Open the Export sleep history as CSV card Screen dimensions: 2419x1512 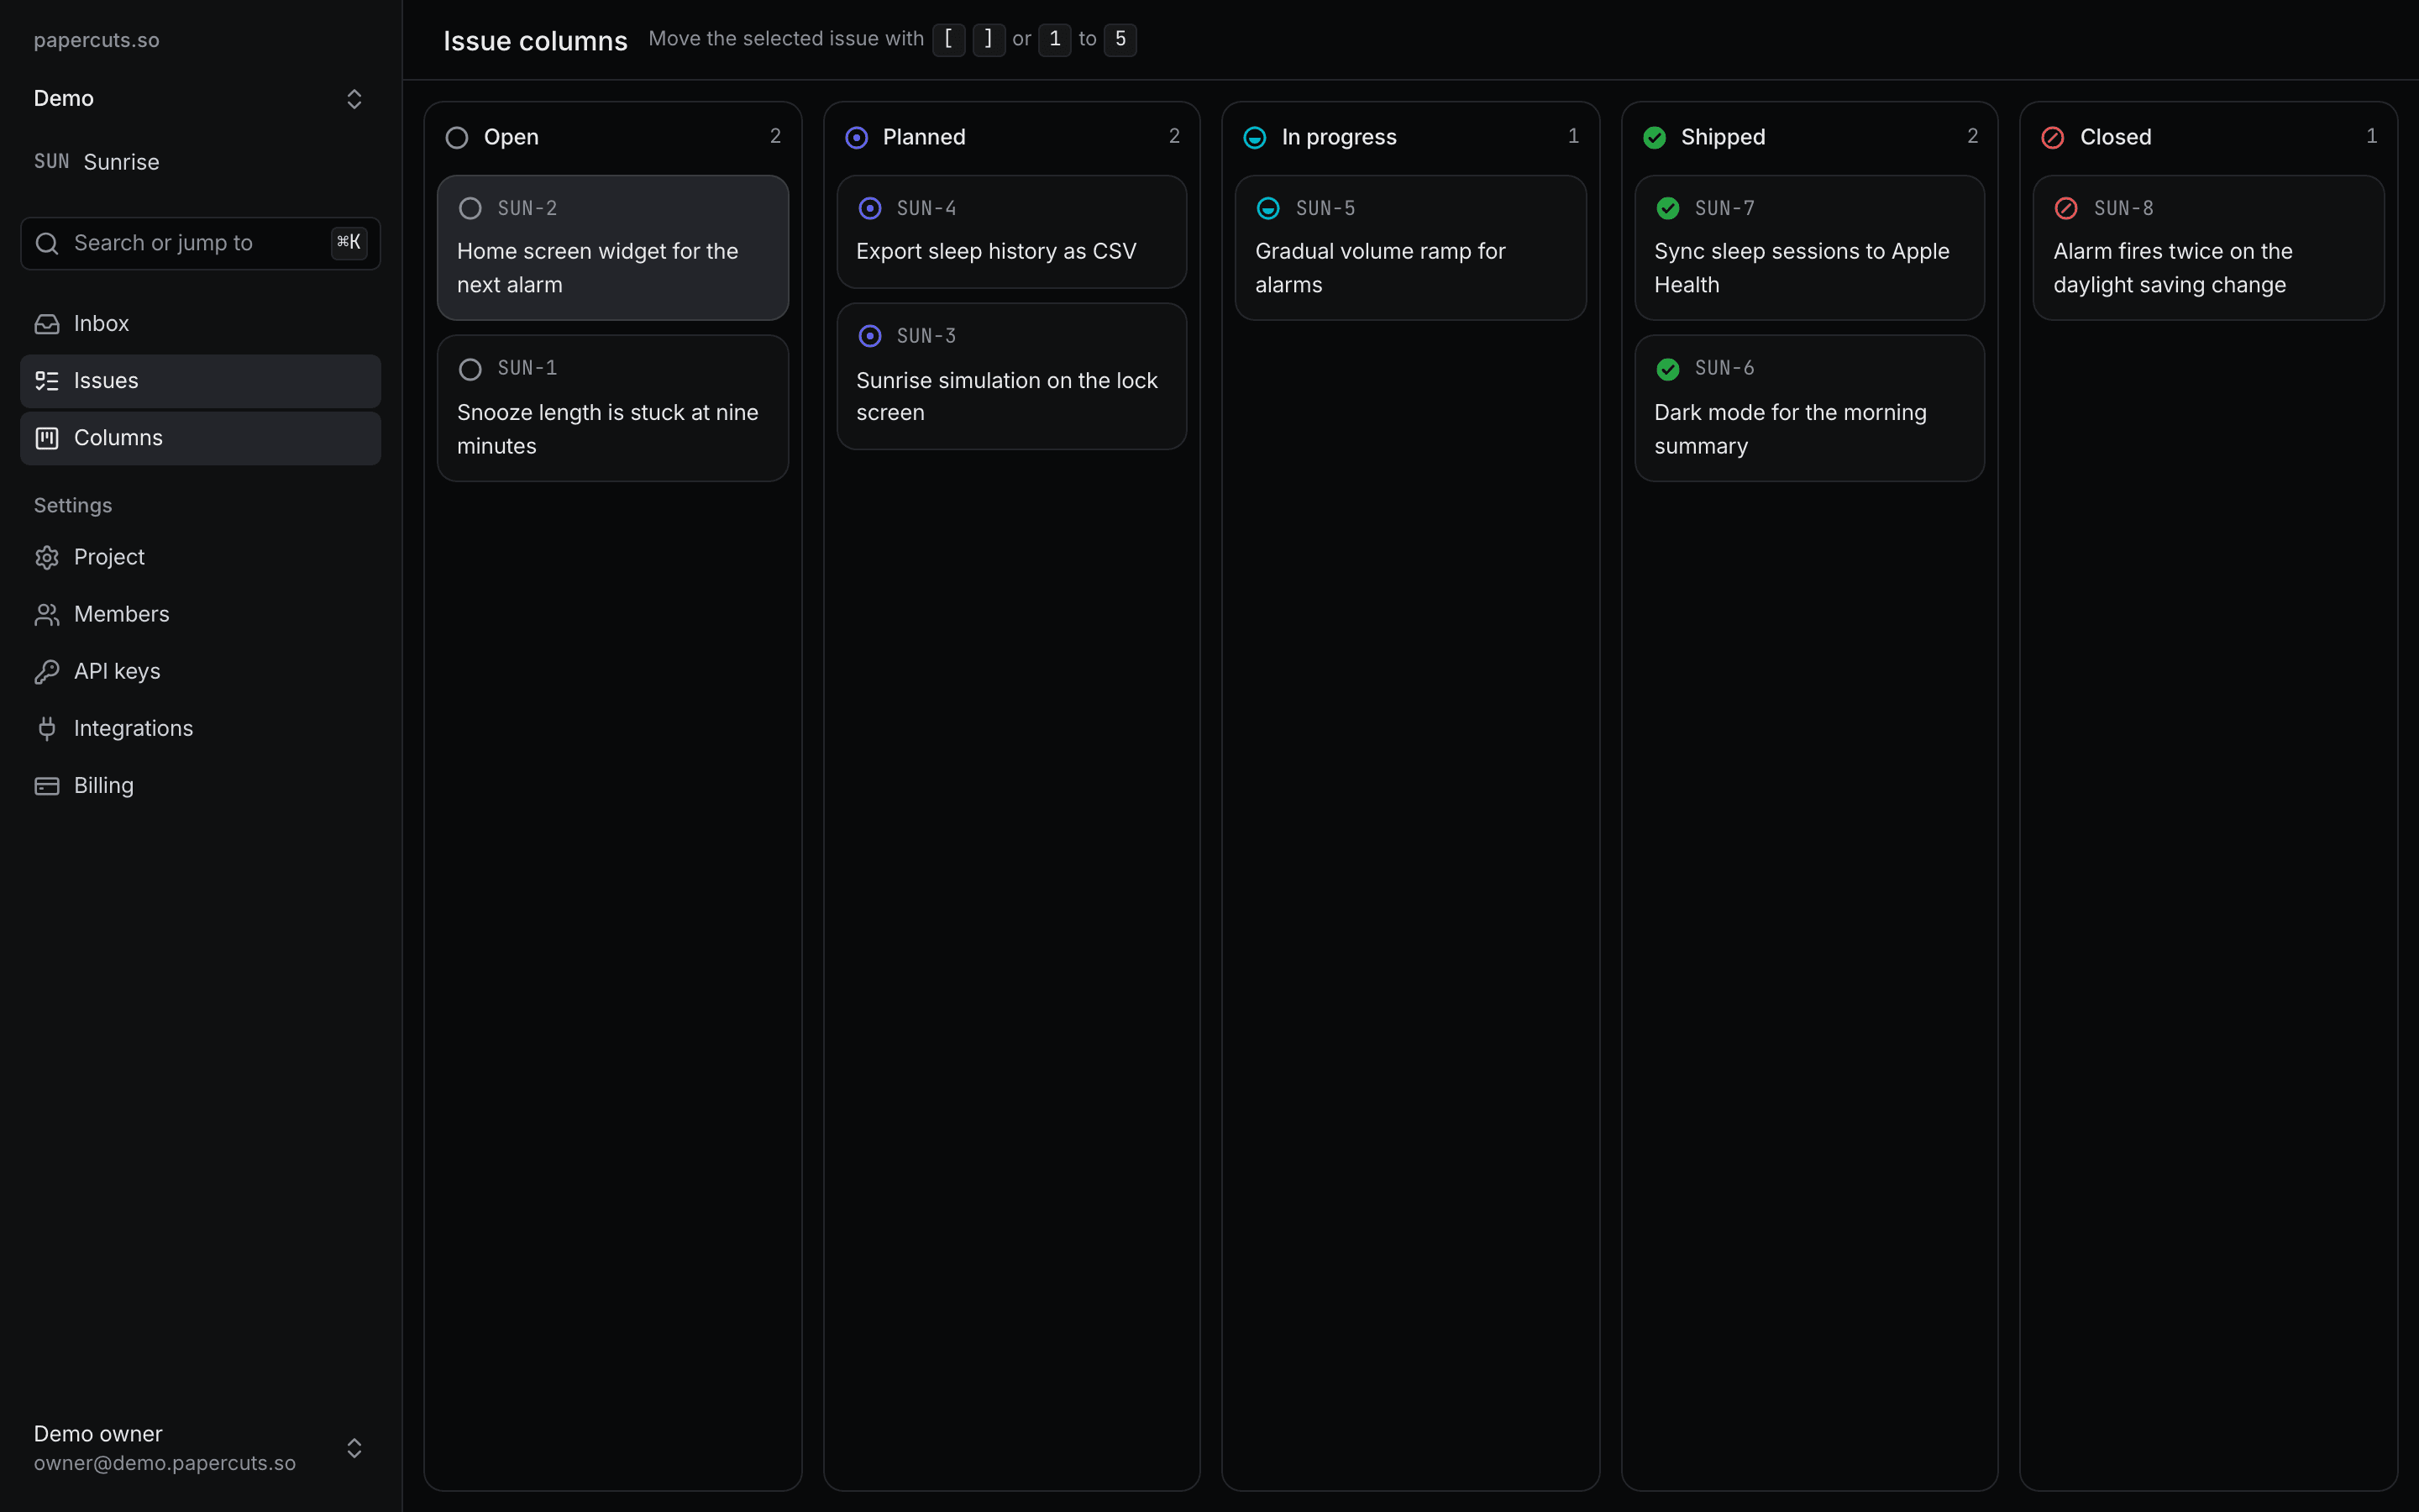pos(1011,232)
